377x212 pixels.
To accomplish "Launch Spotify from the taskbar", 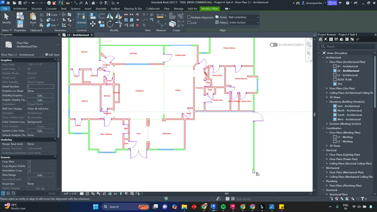I will [x=223, y=207].
